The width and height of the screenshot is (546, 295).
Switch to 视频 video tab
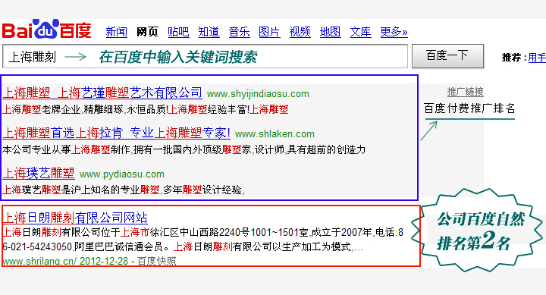[300, 32]
